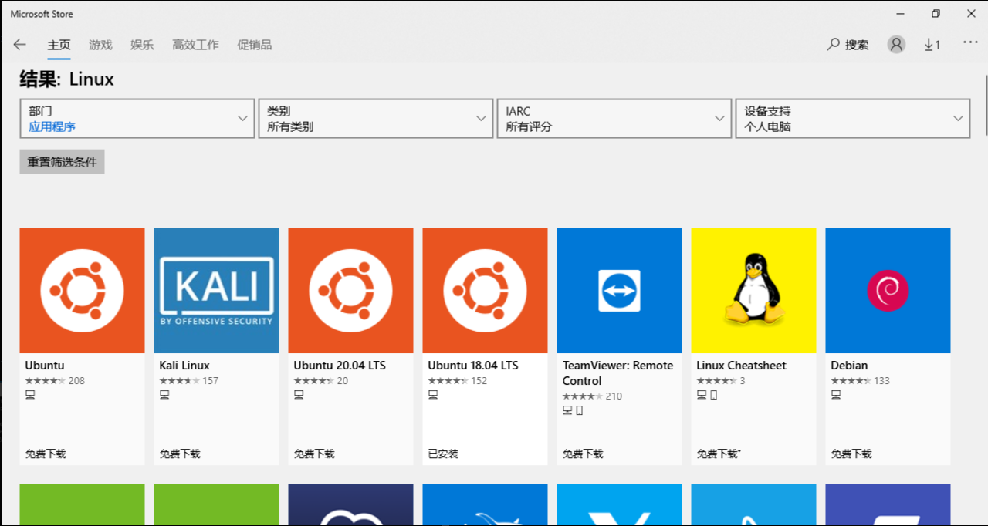988x526 pixels.
Task: Click the Kali Linux star rating 157
Action: point(188,381)
